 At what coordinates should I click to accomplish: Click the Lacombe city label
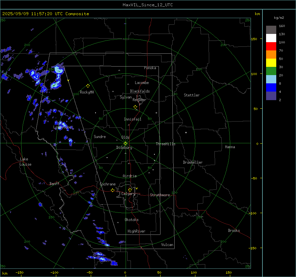click(x=142, y=83)
